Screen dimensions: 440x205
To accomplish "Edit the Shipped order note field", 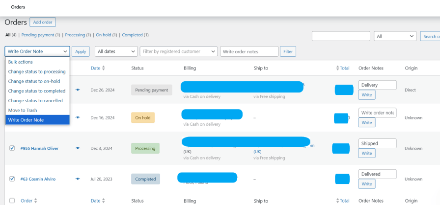I will (378, 143).
